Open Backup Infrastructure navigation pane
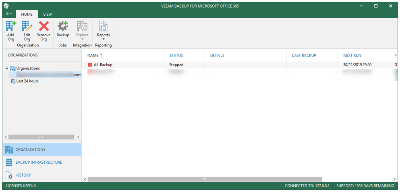400x194 pixels. (x=38, y=162)
